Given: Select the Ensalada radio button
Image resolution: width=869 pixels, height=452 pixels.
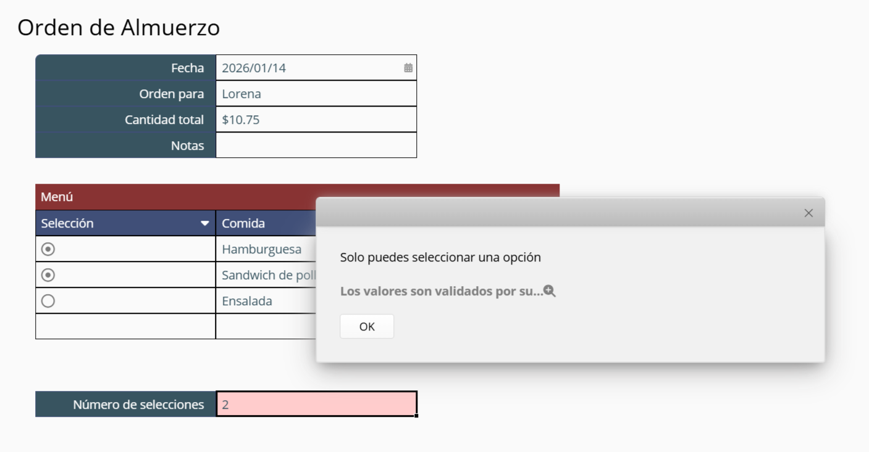Looking at the screenshot, I should [x=48, y=301].
